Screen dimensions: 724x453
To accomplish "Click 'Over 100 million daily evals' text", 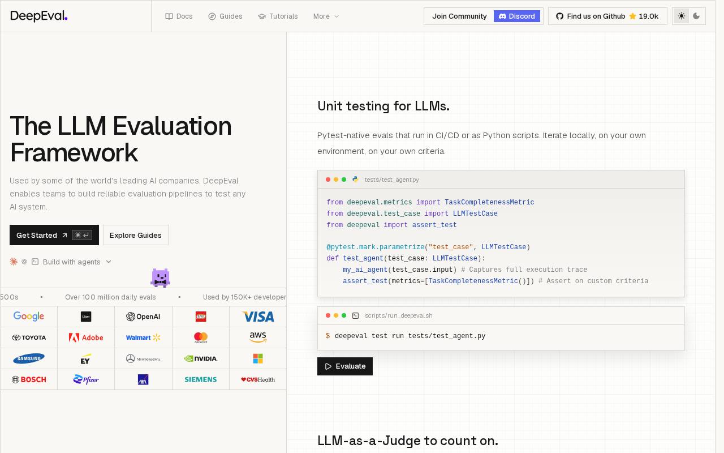I will pyautogui.click(x=110, y=297).
